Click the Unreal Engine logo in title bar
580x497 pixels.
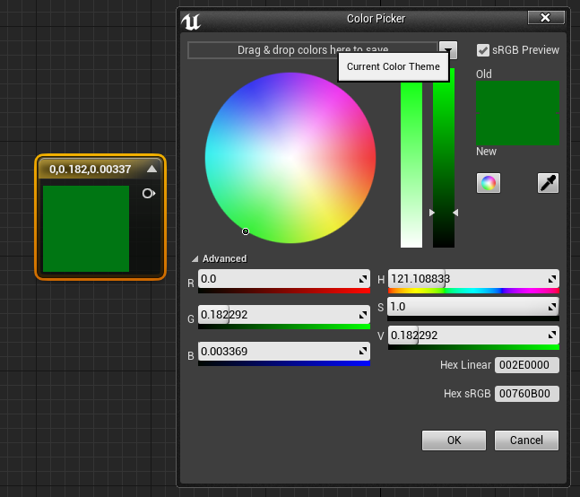click(191, 22)
